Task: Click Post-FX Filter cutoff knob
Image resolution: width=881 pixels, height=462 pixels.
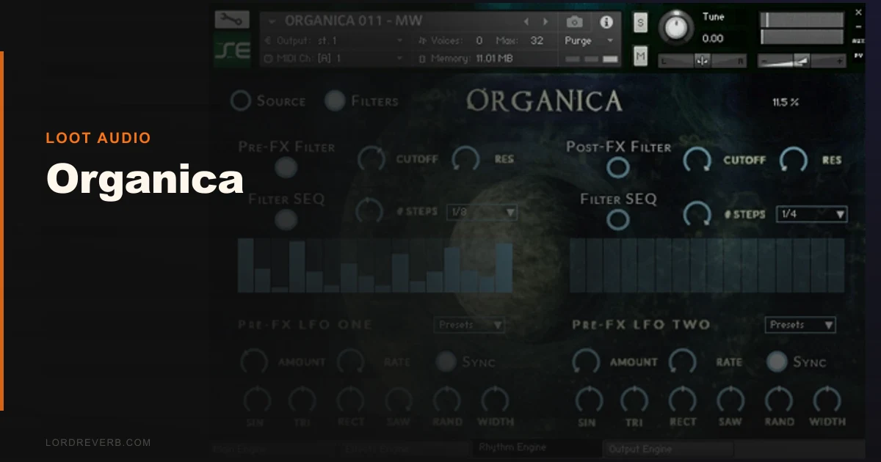Action: point(697,159)
